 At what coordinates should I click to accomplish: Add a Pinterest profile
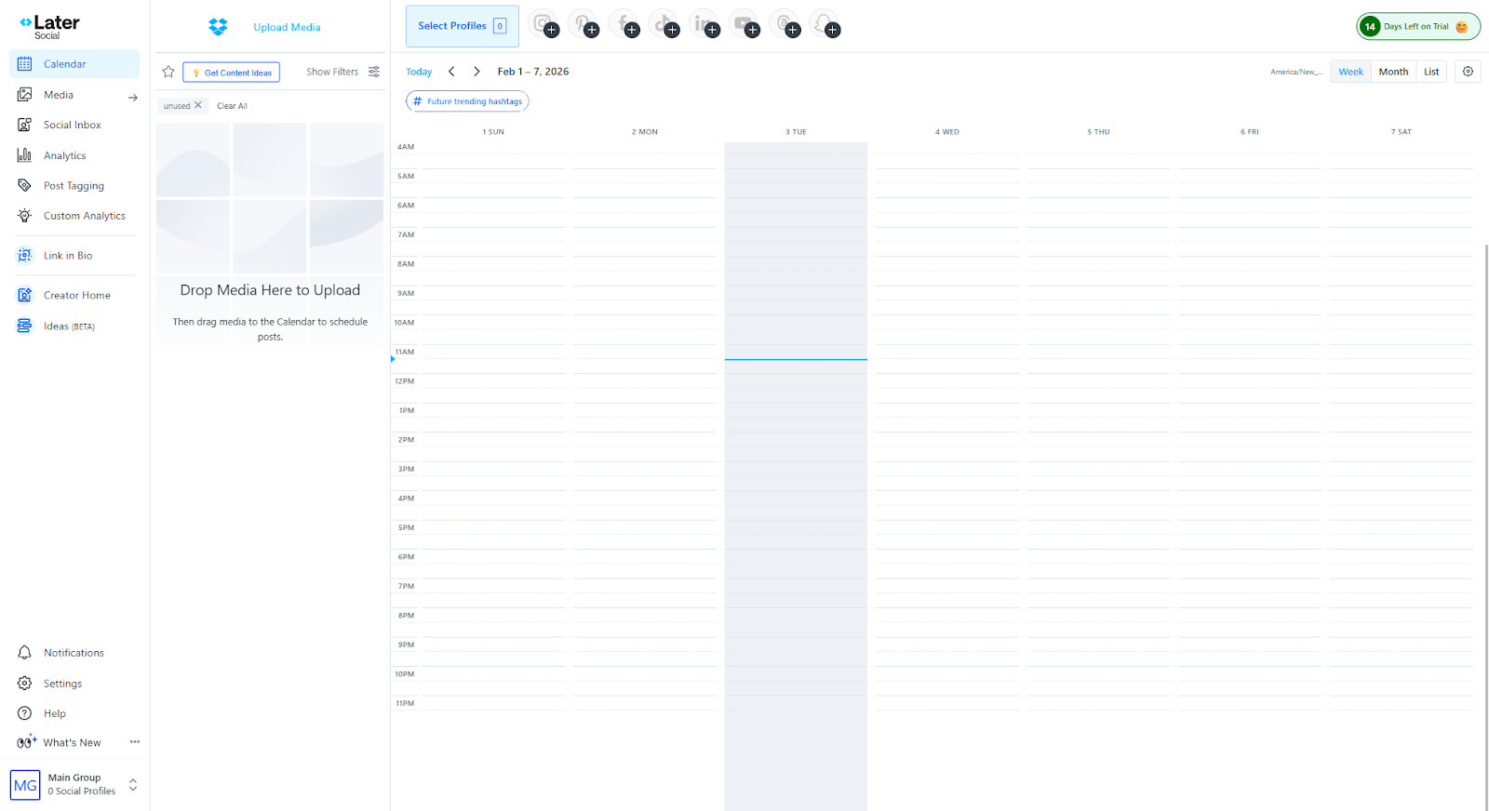click(x=584, y=24)
